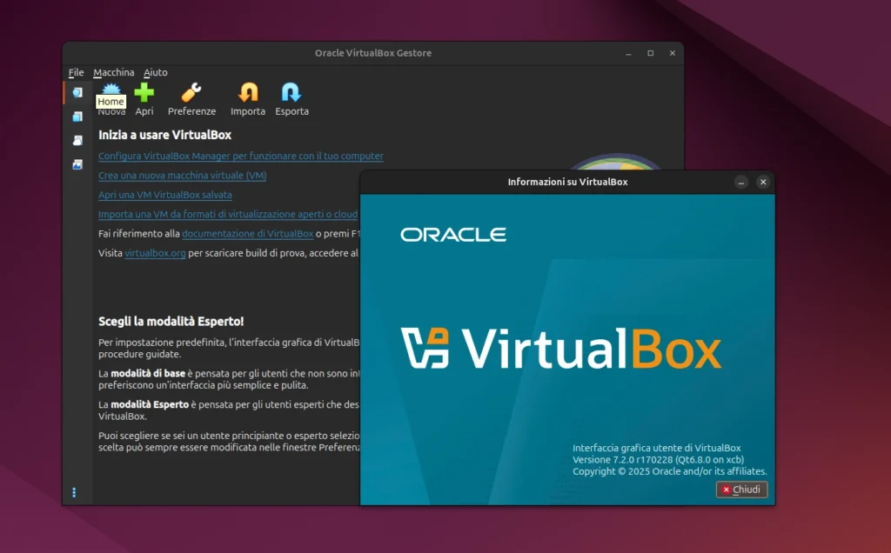Open the documentazione di VirtualBox link
The height and width of the screenshot is (553, 891).
pyautogui.click(x=247, y=233)
